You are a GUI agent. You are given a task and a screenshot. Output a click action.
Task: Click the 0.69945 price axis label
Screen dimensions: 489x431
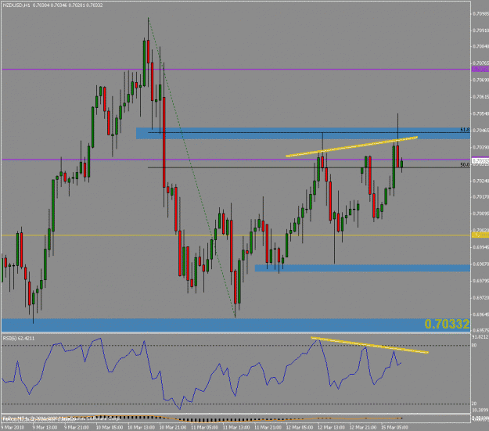coord(480,247)
